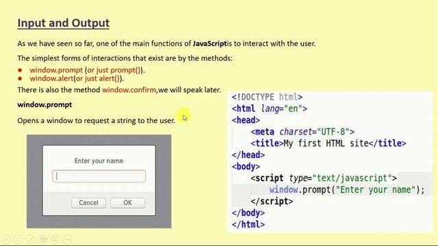Image resolution: width=438 pixels, height=246 pixels.
Task: Click the opening '<body>' tag in the code
Action: (x=246, y=167)
